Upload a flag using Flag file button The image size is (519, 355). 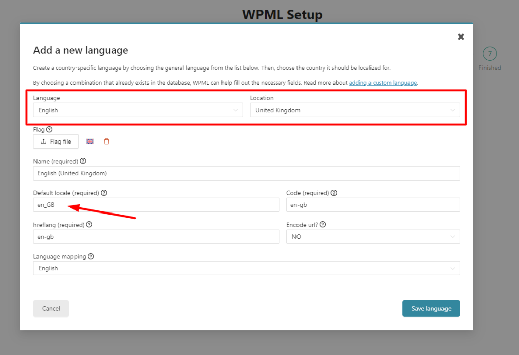[x=56, y=141]
